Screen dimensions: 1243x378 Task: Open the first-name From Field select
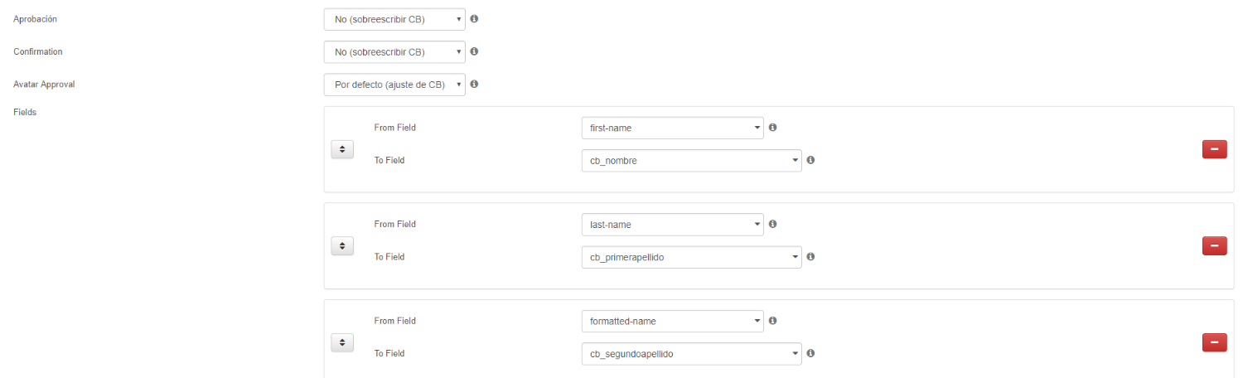(x=673, y=128)
